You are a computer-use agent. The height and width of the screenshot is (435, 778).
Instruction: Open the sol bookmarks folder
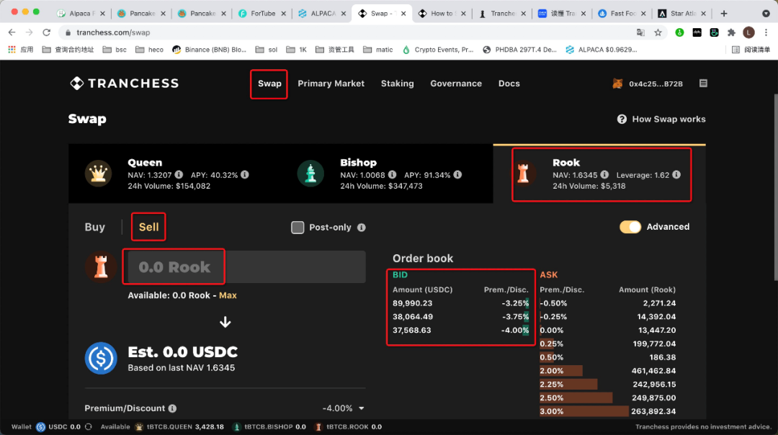267,50
